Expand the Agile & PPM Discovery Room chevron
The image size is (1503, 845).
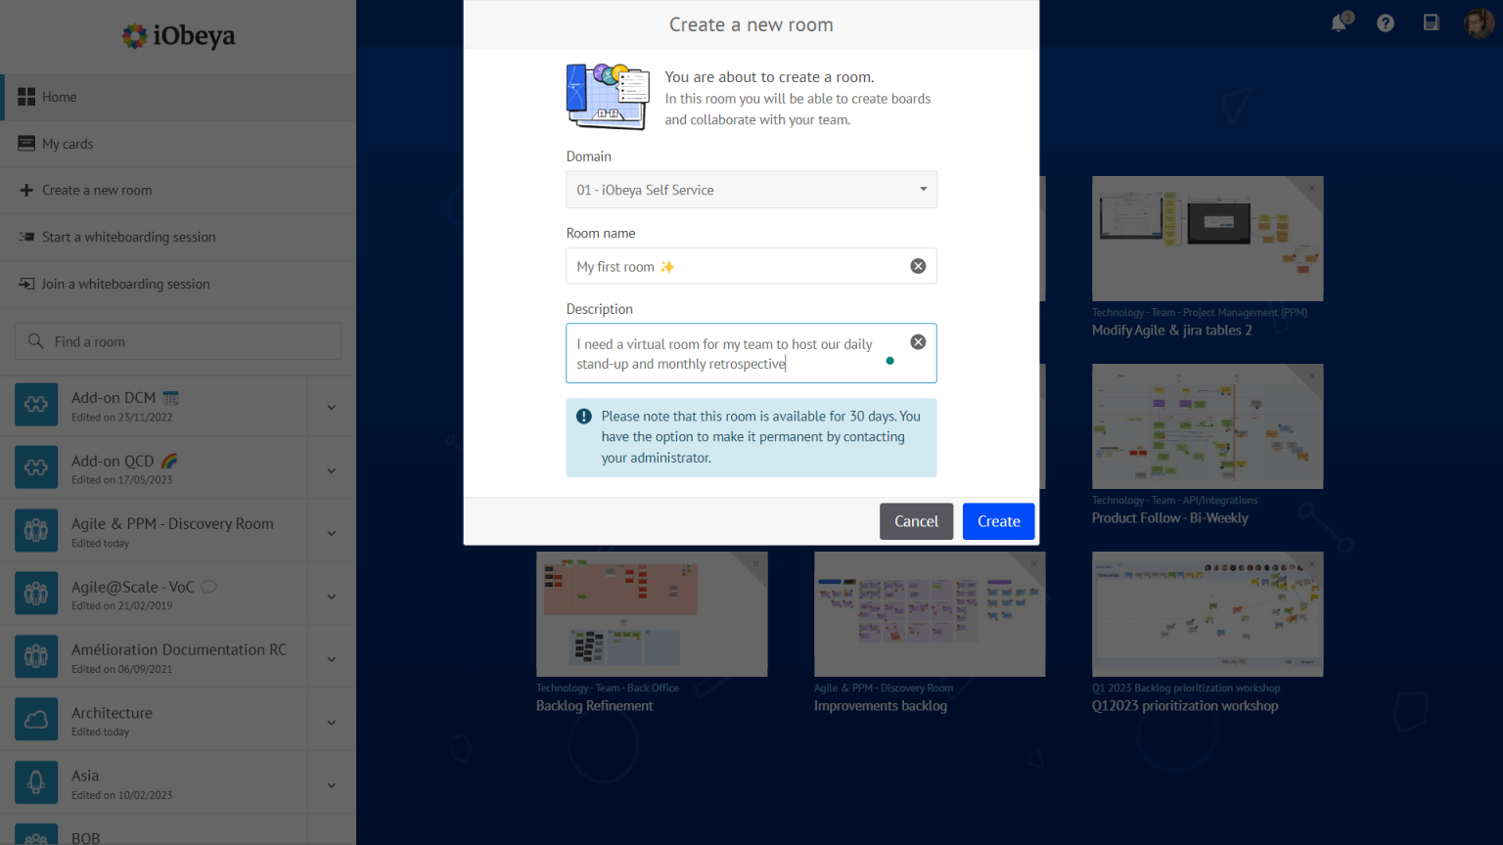click(332, 533)
